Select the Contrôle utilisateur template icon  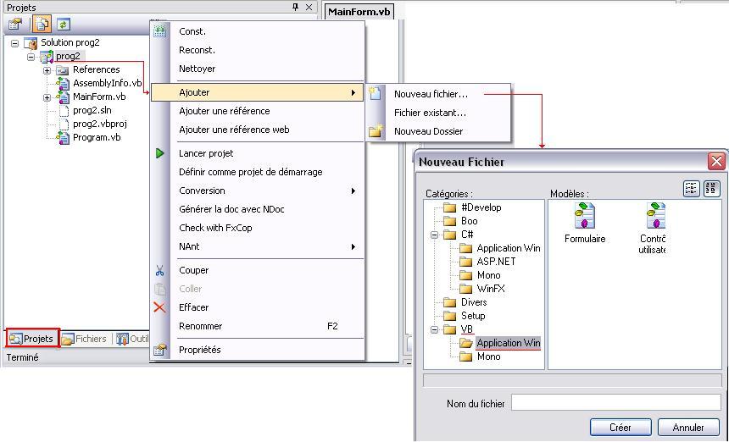(655, 217)
